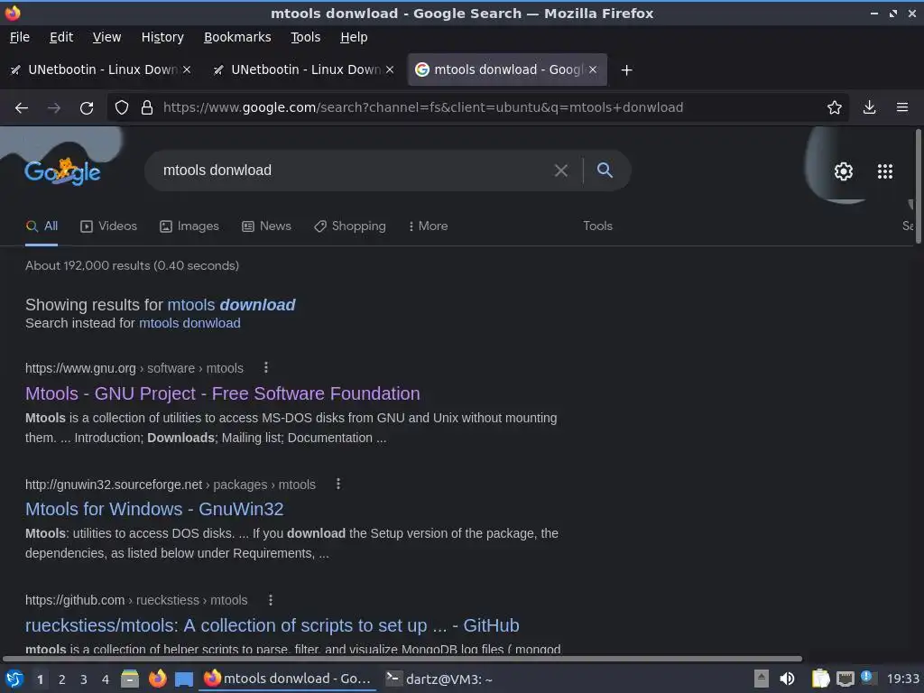Click the mtools donwload Firefox taskbar entry

coord(288,679)
